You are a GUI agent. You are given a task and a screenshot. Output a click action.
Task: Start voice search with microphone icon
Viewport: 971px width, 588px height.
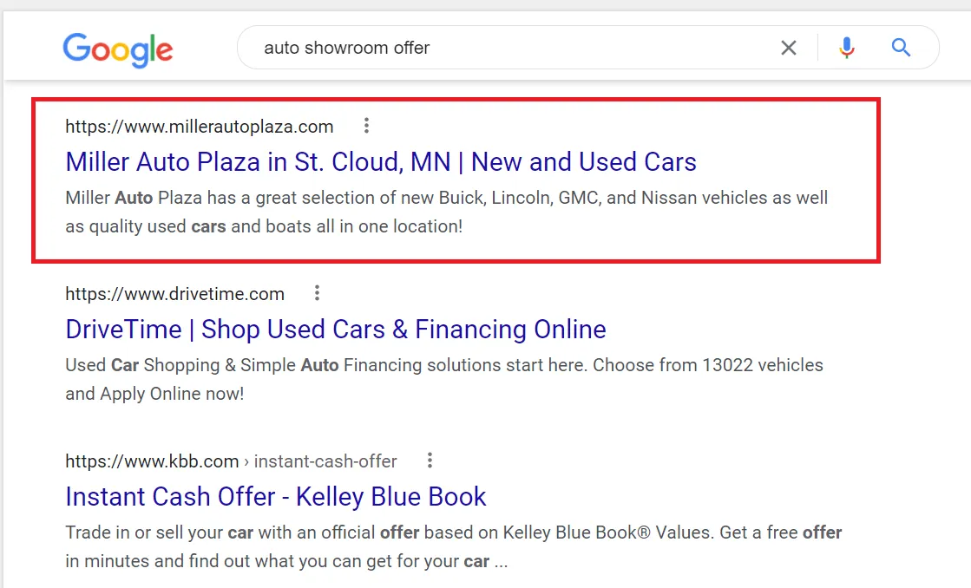(x=847, y=48)
